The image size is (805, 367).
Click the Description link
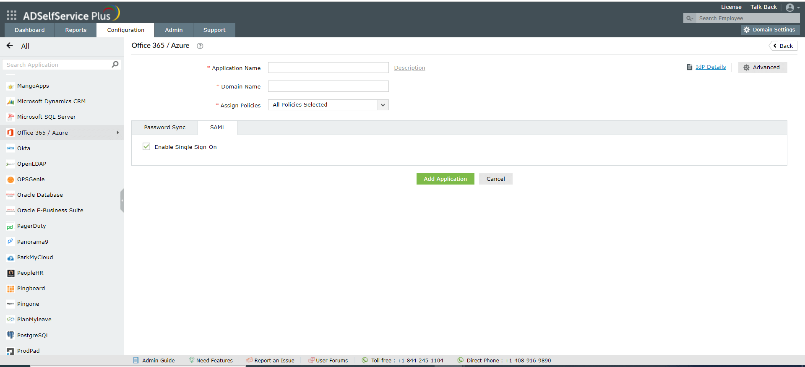click(409, 68)
